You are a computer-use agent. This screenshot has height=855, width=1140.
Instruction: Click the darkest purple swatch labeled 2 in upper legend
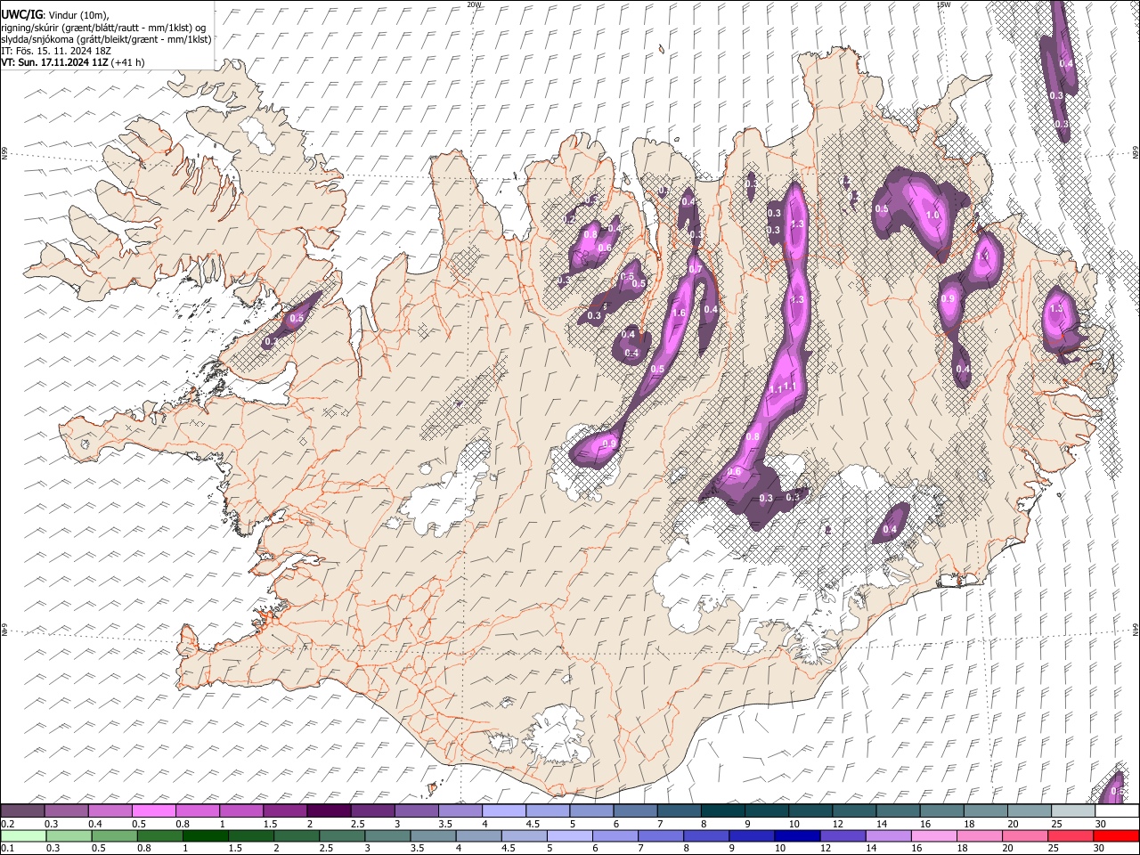pyautogui.click(x=328, y=810)
